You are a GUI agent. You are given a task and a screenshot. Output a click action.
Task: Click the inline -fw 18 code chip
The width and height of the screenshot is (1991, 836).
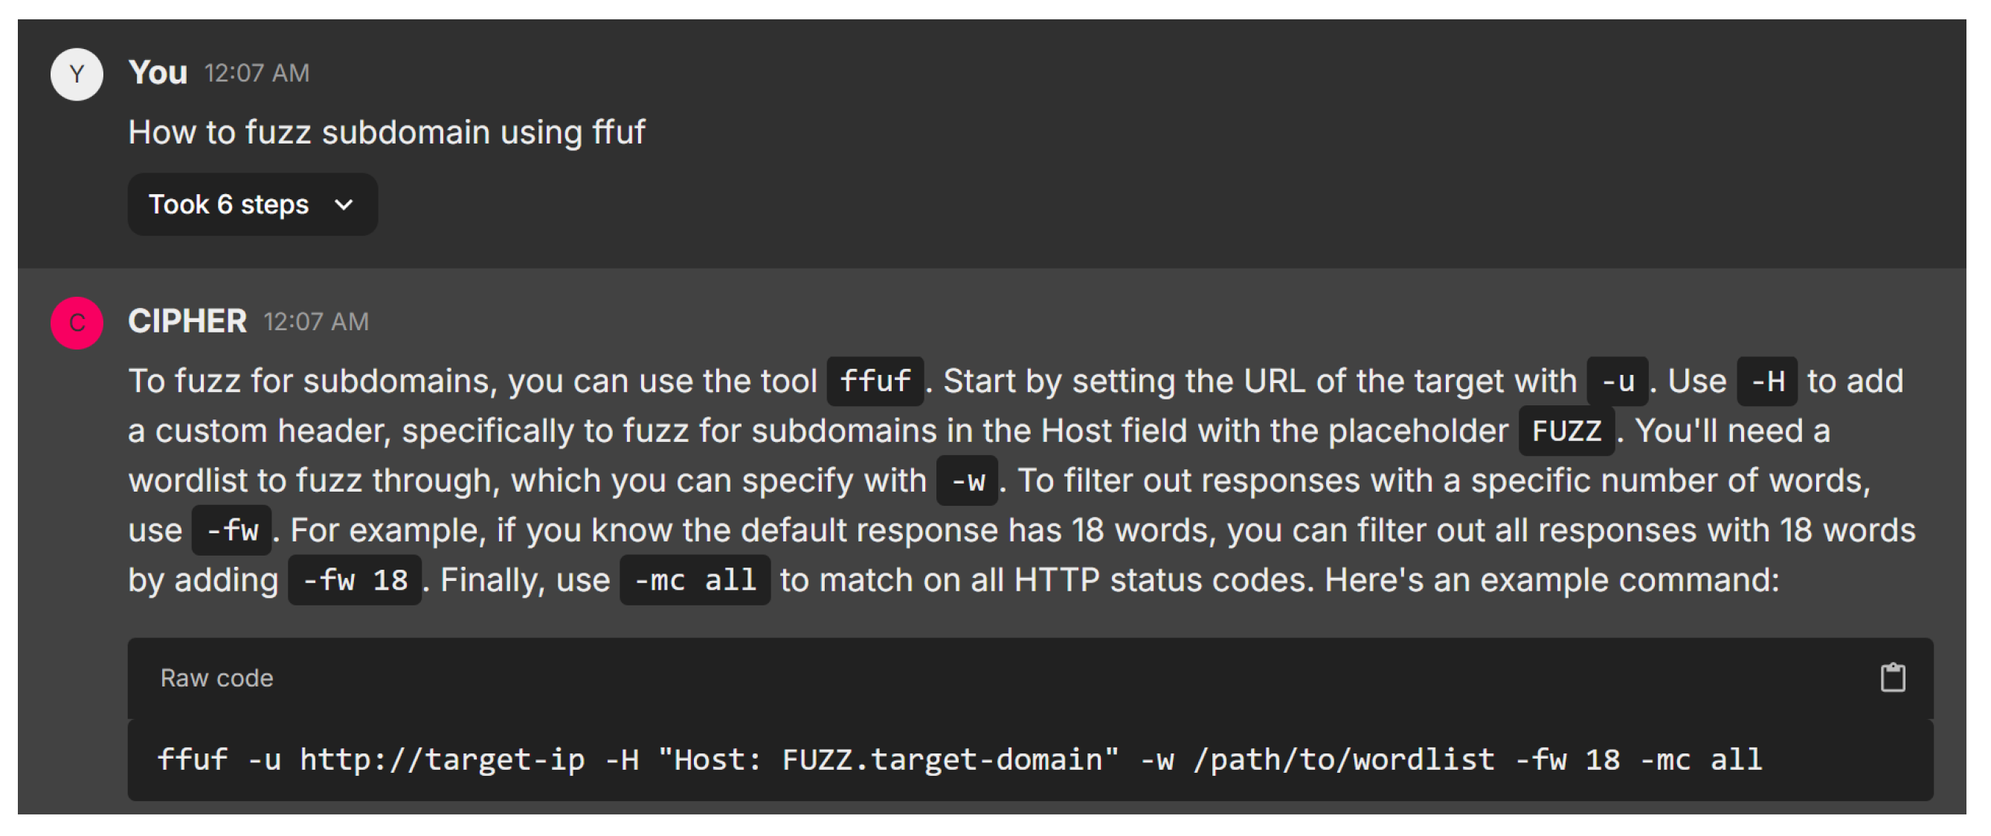(x=355, y=580)
